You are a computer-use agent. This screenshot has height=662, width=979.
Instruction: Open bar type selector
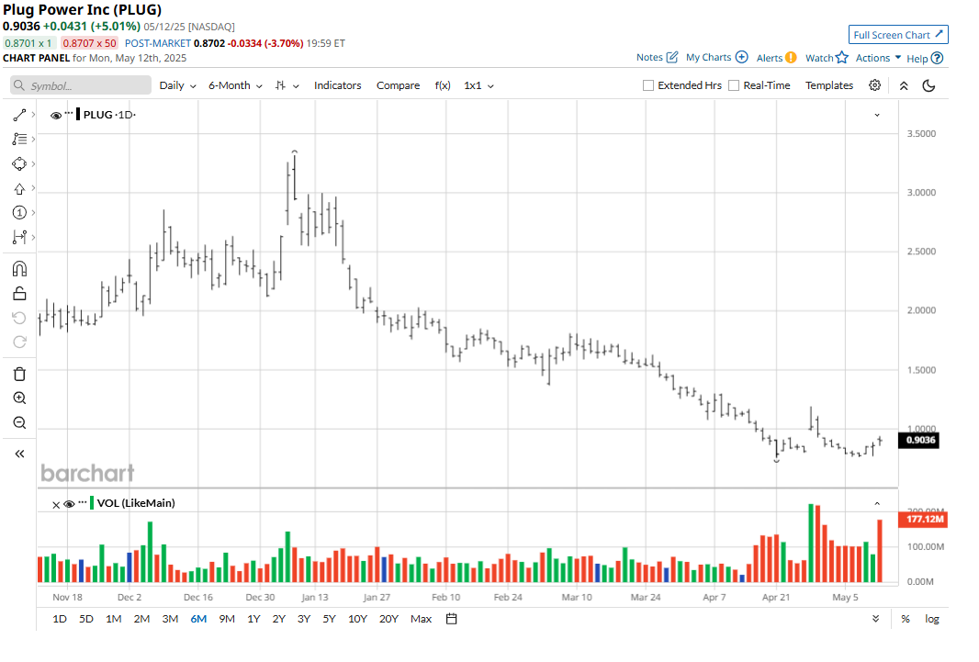[287, 85]
